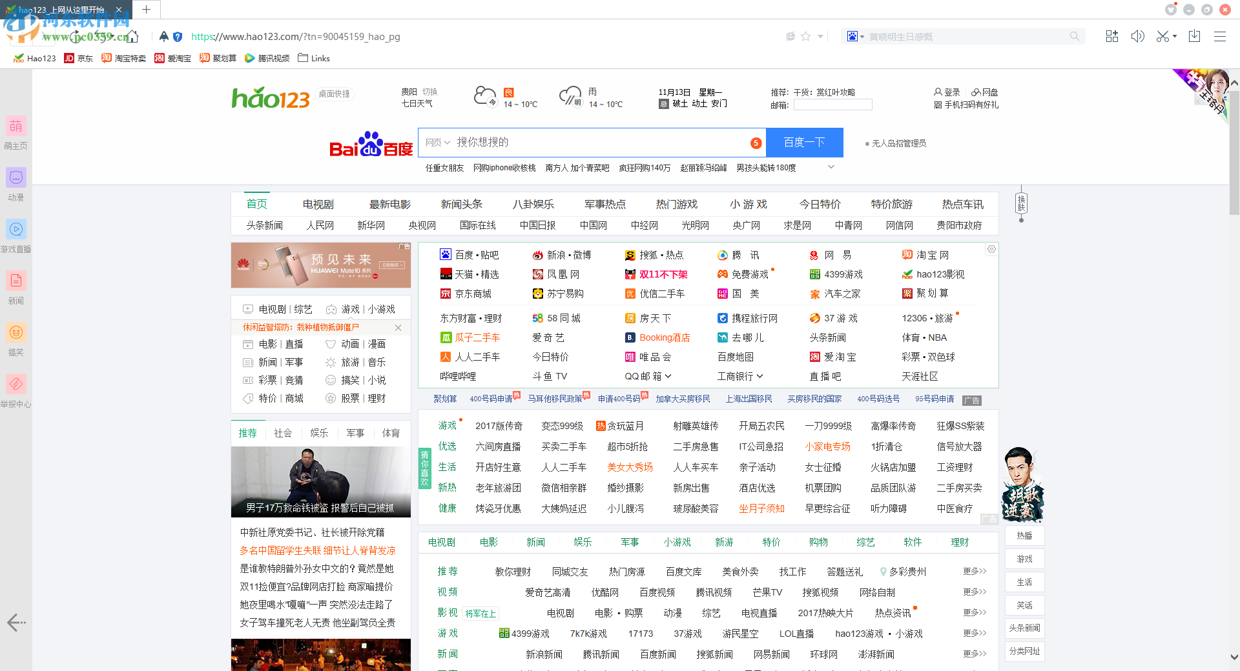Viewport: 1240px width, 671px height.
Task: Click the 百度一下 search button
Action: tap(805, 143)
